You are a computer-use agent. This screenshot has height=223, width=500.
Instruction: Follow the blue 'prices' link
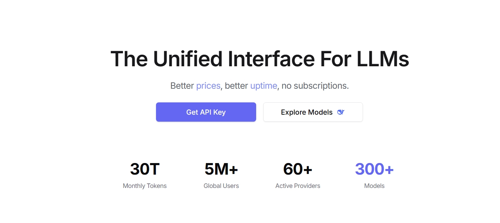[208, 86]
